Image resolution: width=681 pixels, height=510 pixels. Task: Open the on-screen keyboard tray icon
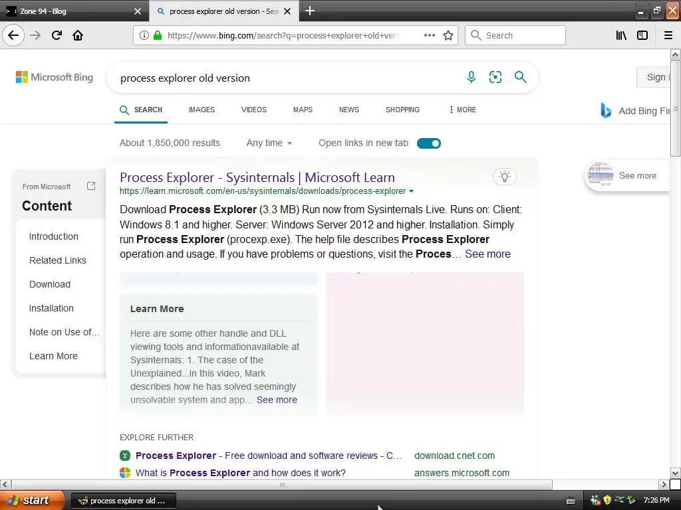click(x=571, y=501)
